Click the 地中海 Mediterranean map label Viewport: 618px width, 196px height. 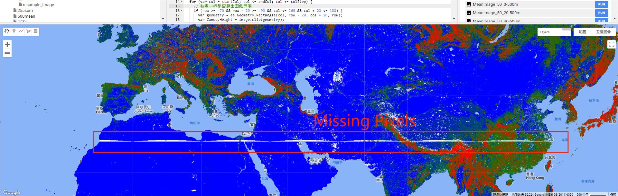click(x=195, y=123)
